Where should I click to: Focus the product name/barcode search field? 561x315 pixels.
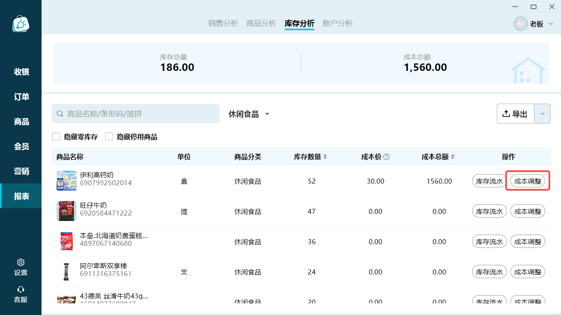click(x=135, y=114)
